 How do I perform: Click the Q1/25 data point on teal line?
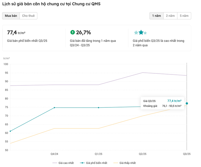(x=98, y=108)
